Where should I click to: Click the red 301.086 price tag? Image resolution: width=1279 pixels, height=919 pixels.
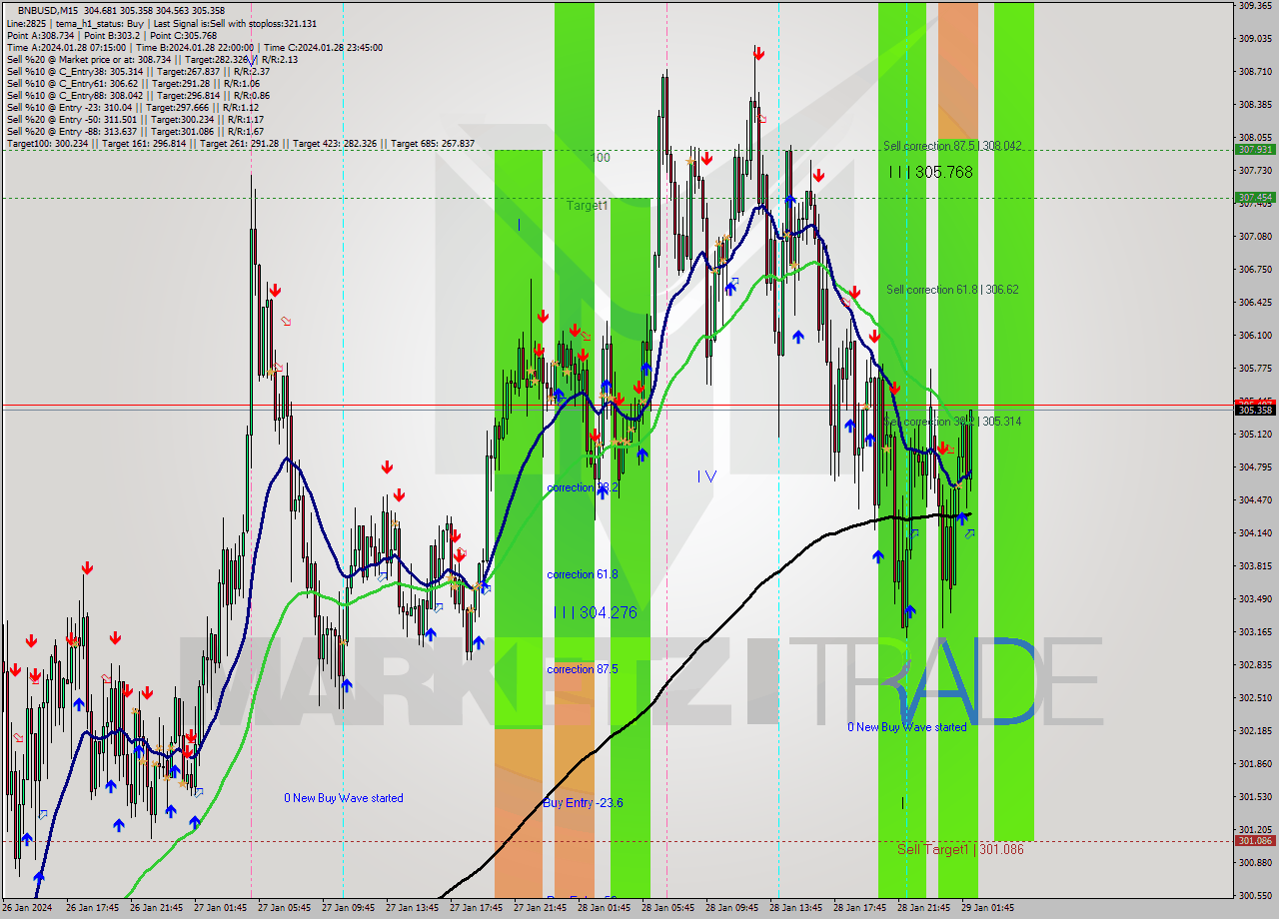click(1255, 841)
